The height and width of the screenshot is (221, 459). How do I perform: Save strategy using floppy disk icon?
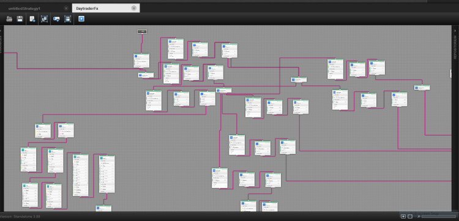20,19
